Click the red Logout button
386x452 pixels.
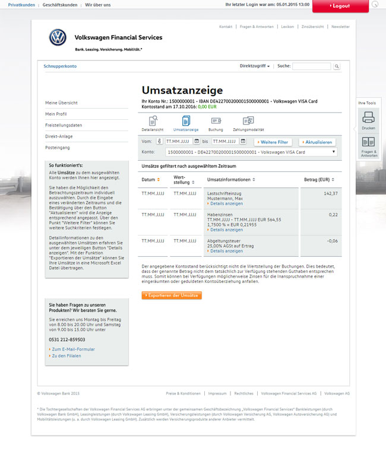click(340, 6)
